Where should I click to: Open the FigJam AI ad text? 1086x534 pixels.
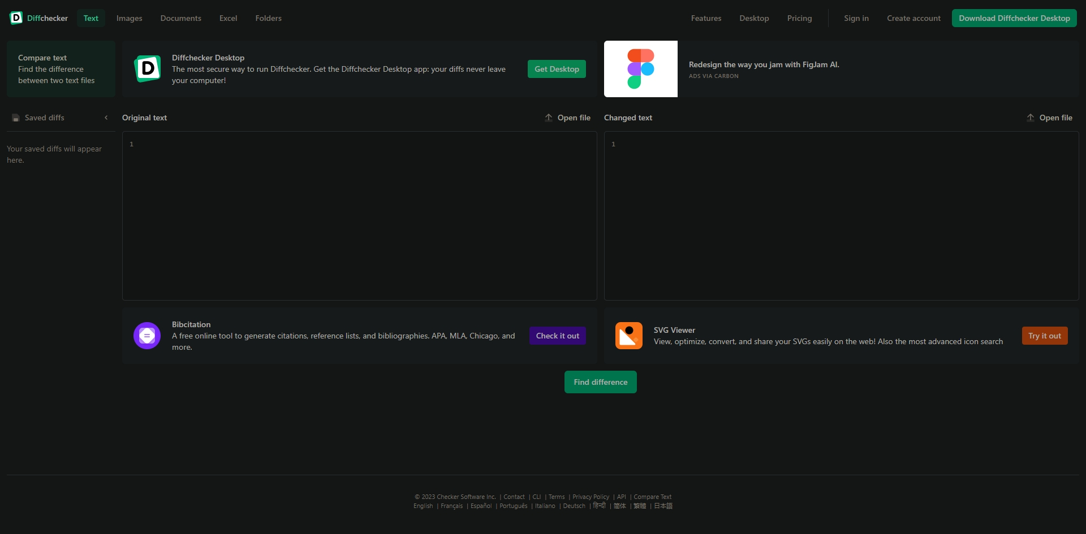coord(764,64)
